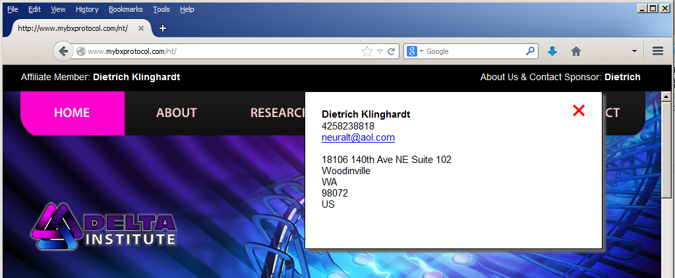
Task: Close the contact popup with red X
Action: tap(579, 110)
